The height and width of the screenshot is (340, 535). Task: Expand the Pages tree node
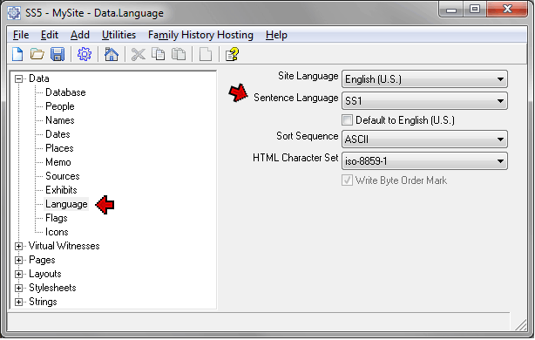(x=19, y=260)
